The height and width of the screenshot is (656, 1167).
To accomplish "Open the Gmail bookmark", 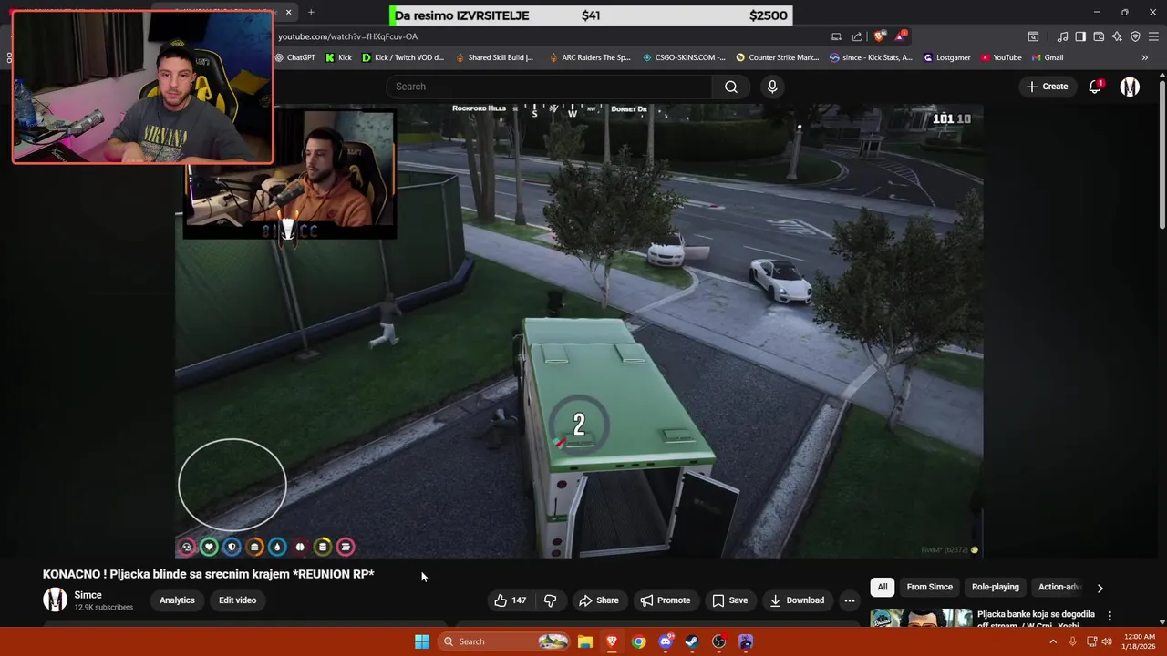I will click(1048, 57).
